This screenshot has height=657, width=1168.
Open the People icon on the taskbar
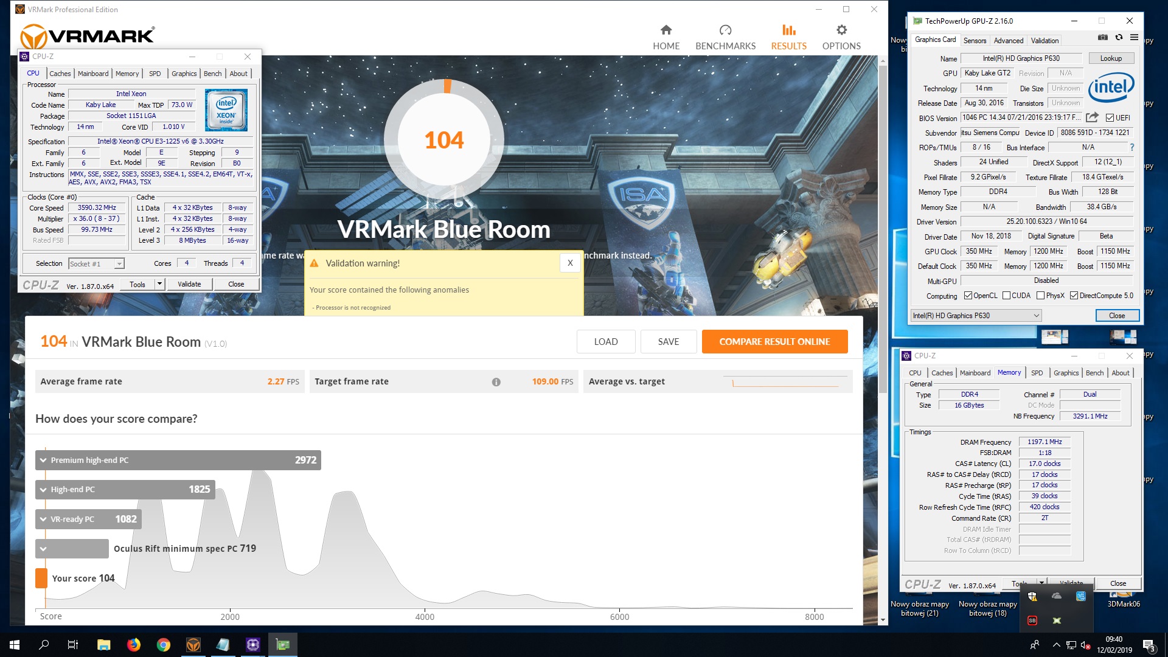tap(1035, 645)
